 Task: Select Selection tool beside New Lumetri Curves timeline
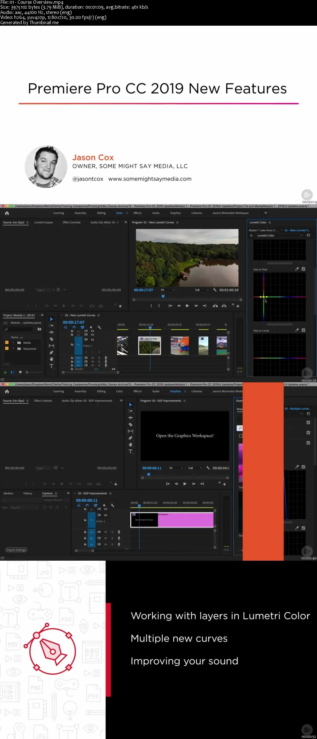(x=51, y=319)
